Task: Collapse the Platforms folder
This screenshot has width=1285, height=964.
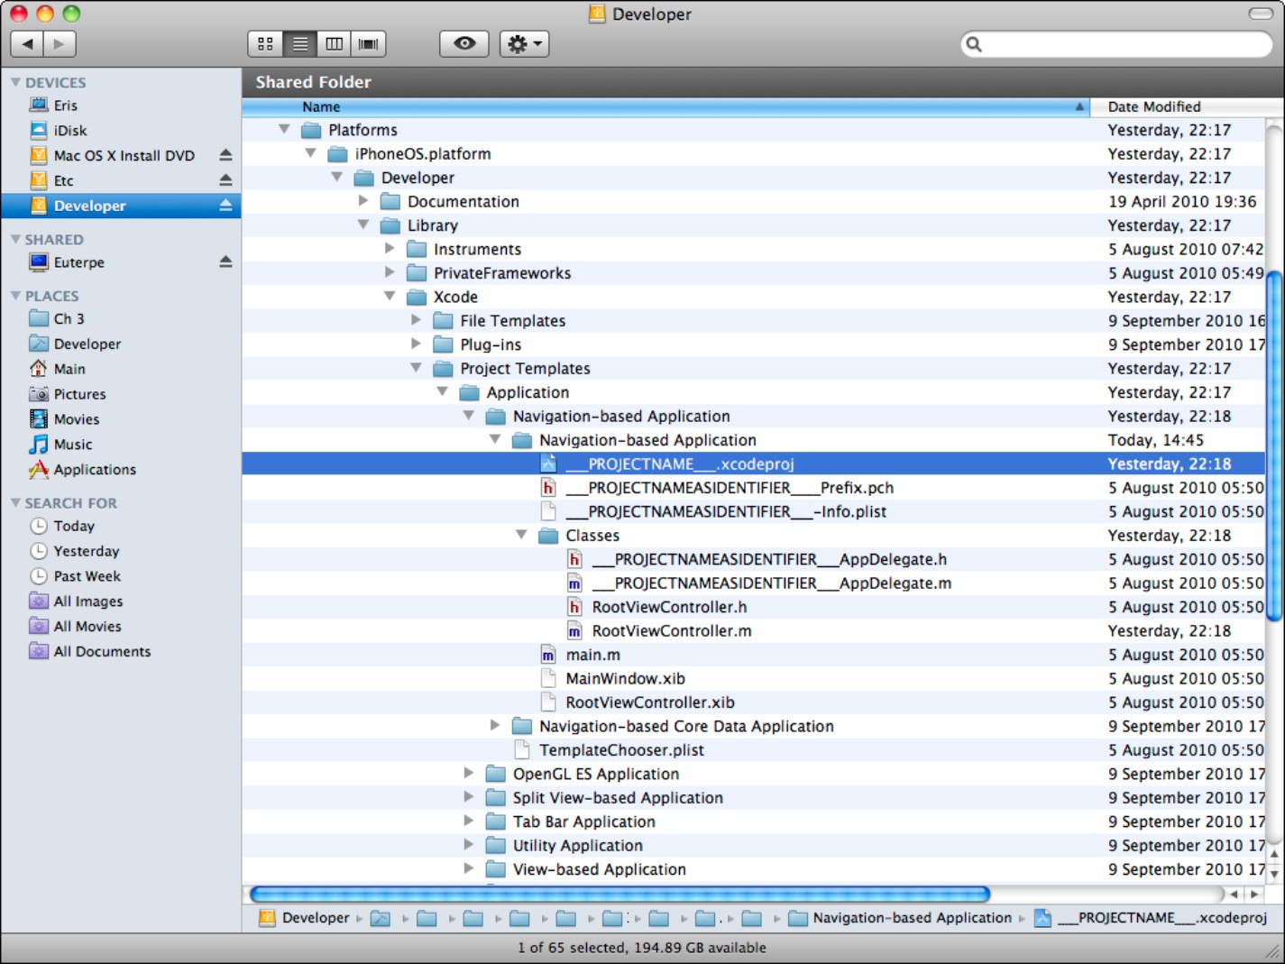Action: pos(284,129)
